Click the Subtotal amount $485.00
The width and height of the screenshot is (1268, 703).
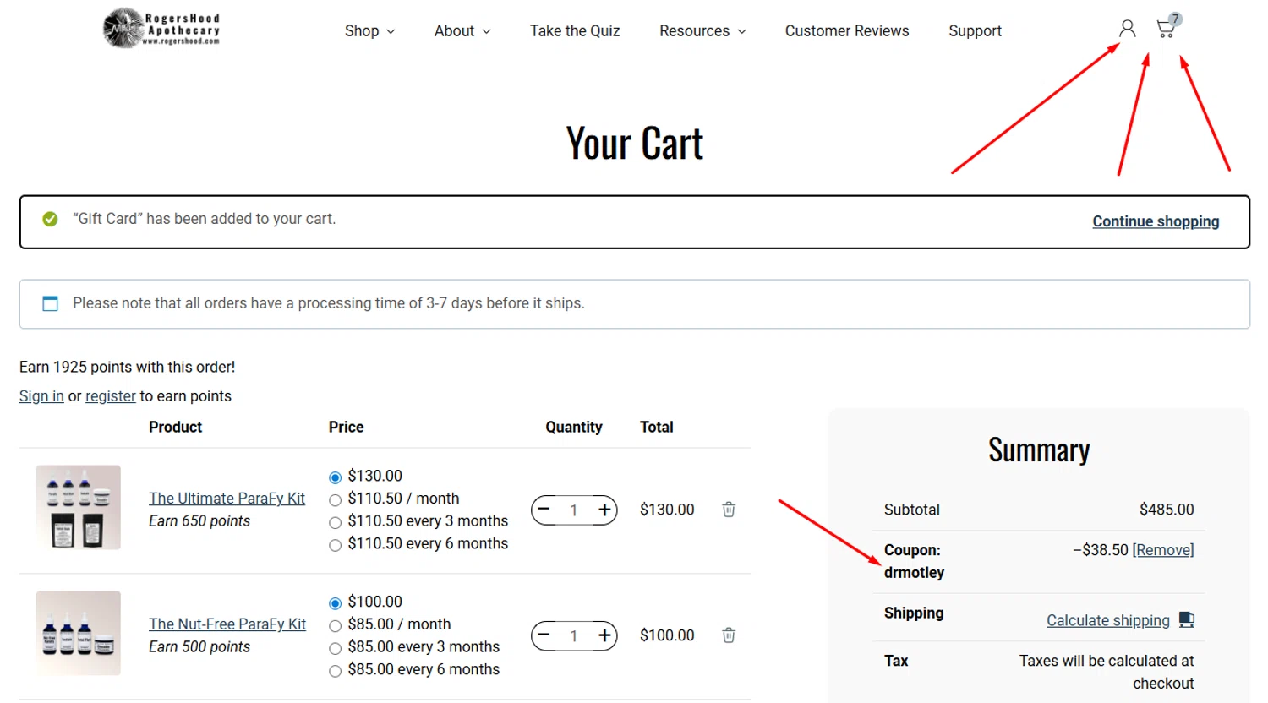coord(1167,510)
